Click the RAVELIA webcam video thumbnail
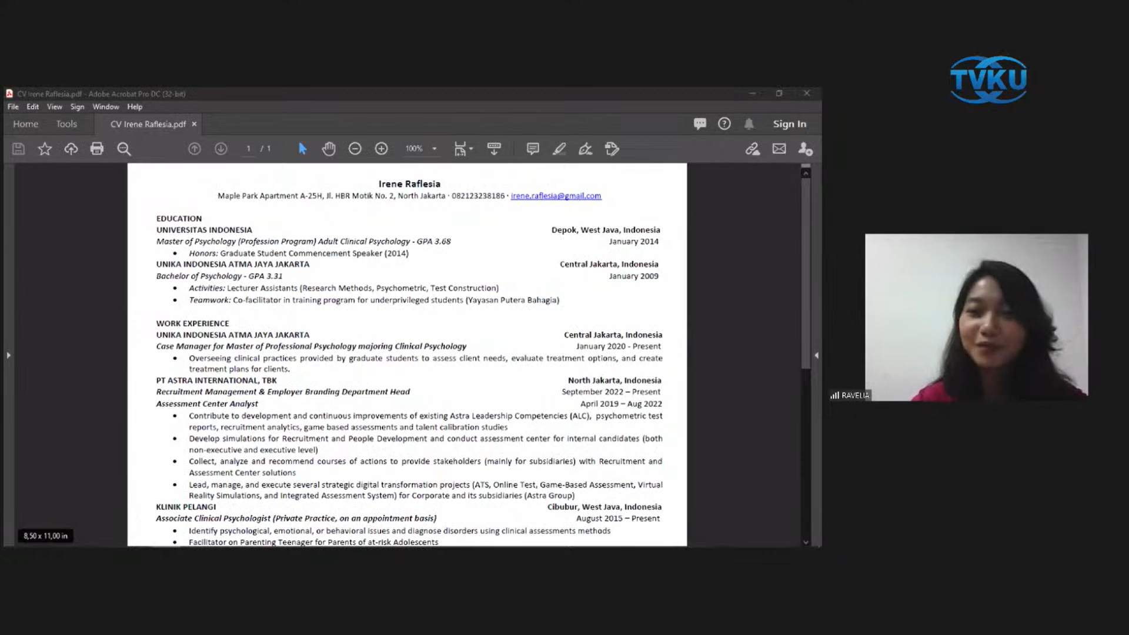 click(976, 317)
